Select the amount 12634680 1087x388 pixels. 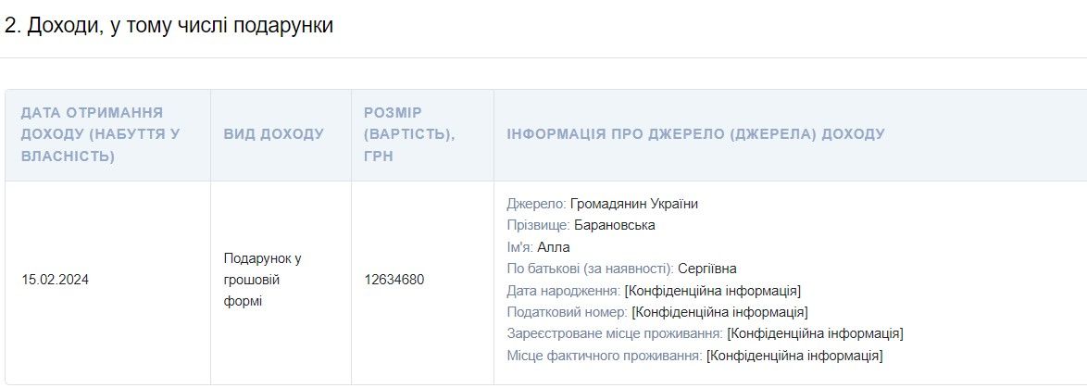click(x=394, y=280)
